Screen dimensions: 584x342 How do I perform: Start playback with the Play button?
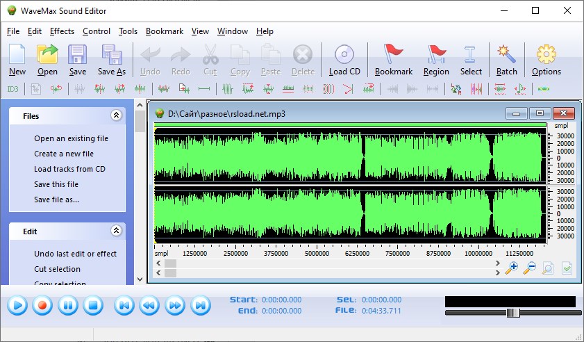pyautogui.click(x=17, y=305)
